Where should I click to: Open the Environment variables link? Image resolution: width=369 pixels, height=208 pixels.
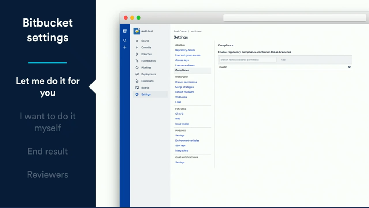point(187,141)
